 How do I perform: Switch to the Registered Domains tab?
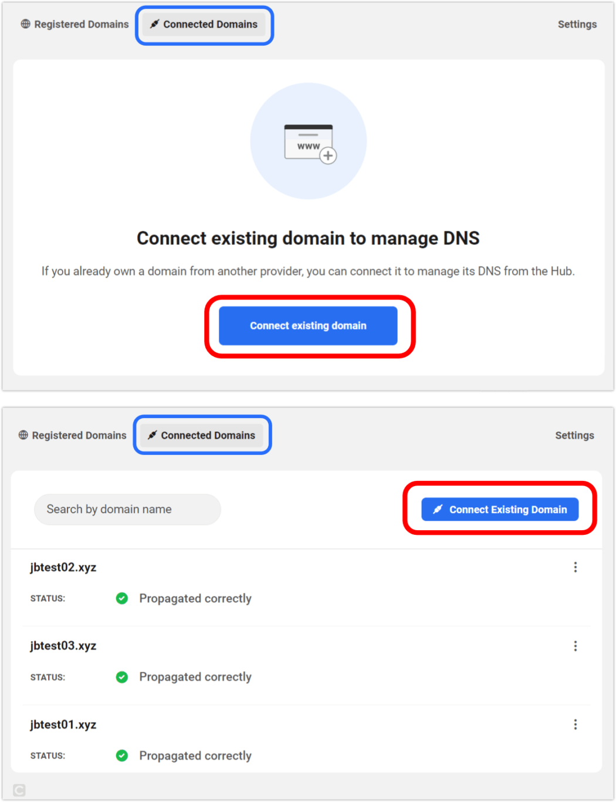[x=75, y=24]
